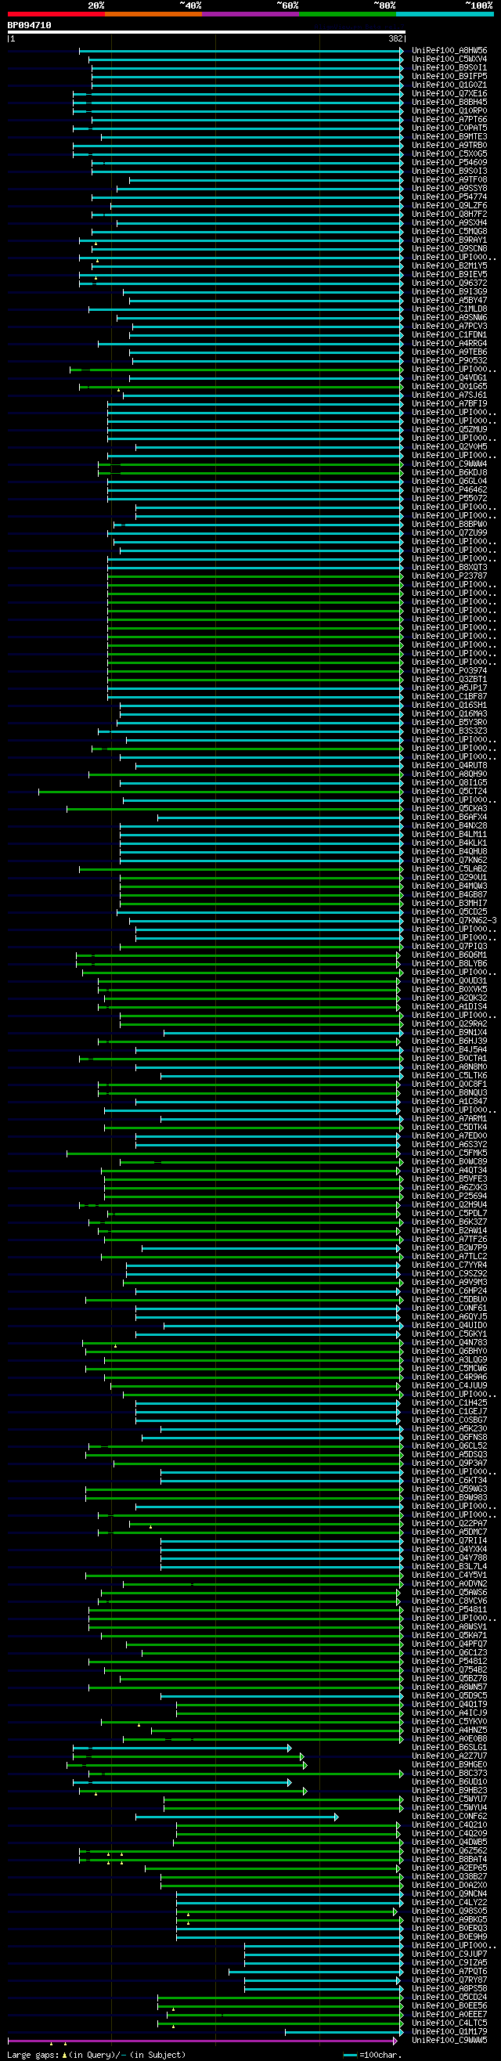Image resolution: width=501 pixels, height=2061 pixels.
Task: Select the UniRef100_A7PT66 label
Action: [x=449, y=119]
